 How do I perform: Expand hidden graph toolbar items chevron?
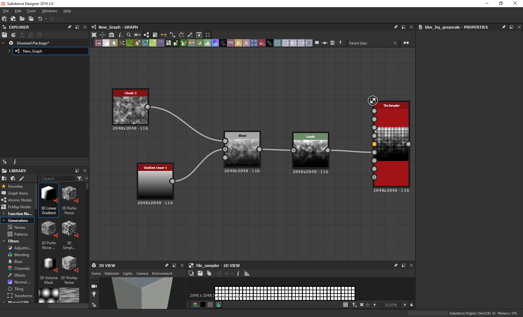click(395, 43)
